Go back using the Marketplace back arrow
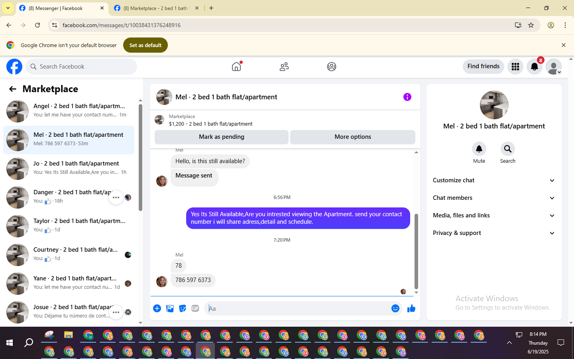Viewport: 574px width, 359px height. [x=13, y=89]
